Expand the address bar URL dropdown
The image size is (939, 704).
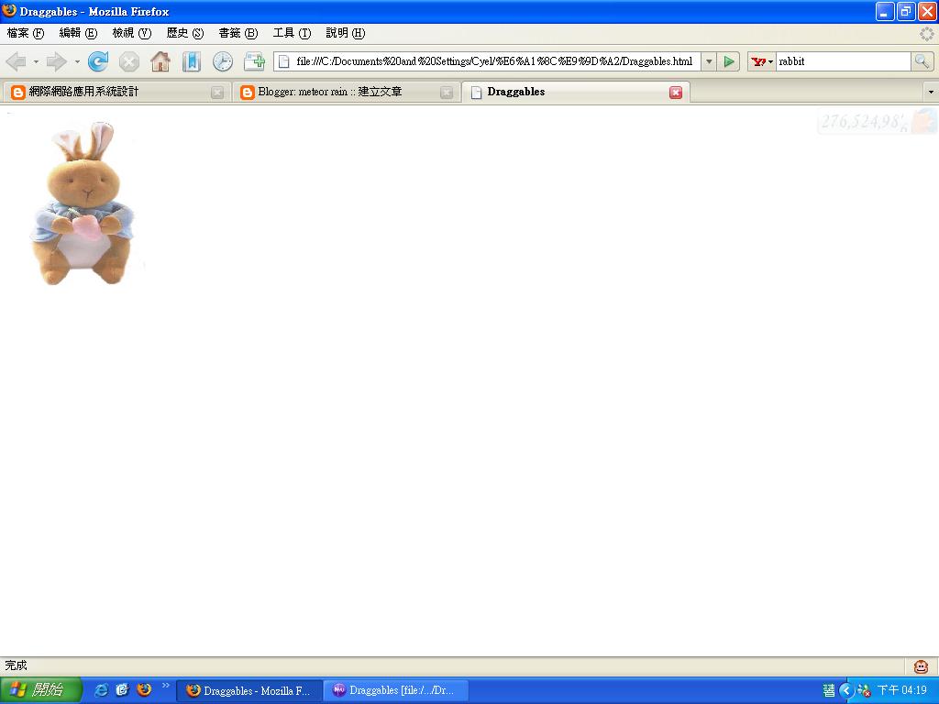709,61
